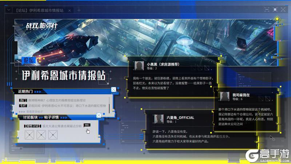
Task: Click the 999+ reply count badge
Action: pyautogui.click(x=87, y=125)
